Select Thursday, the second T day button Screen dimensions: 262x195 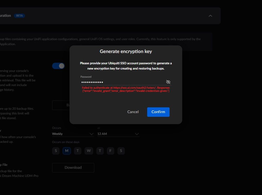coord(100,151)
